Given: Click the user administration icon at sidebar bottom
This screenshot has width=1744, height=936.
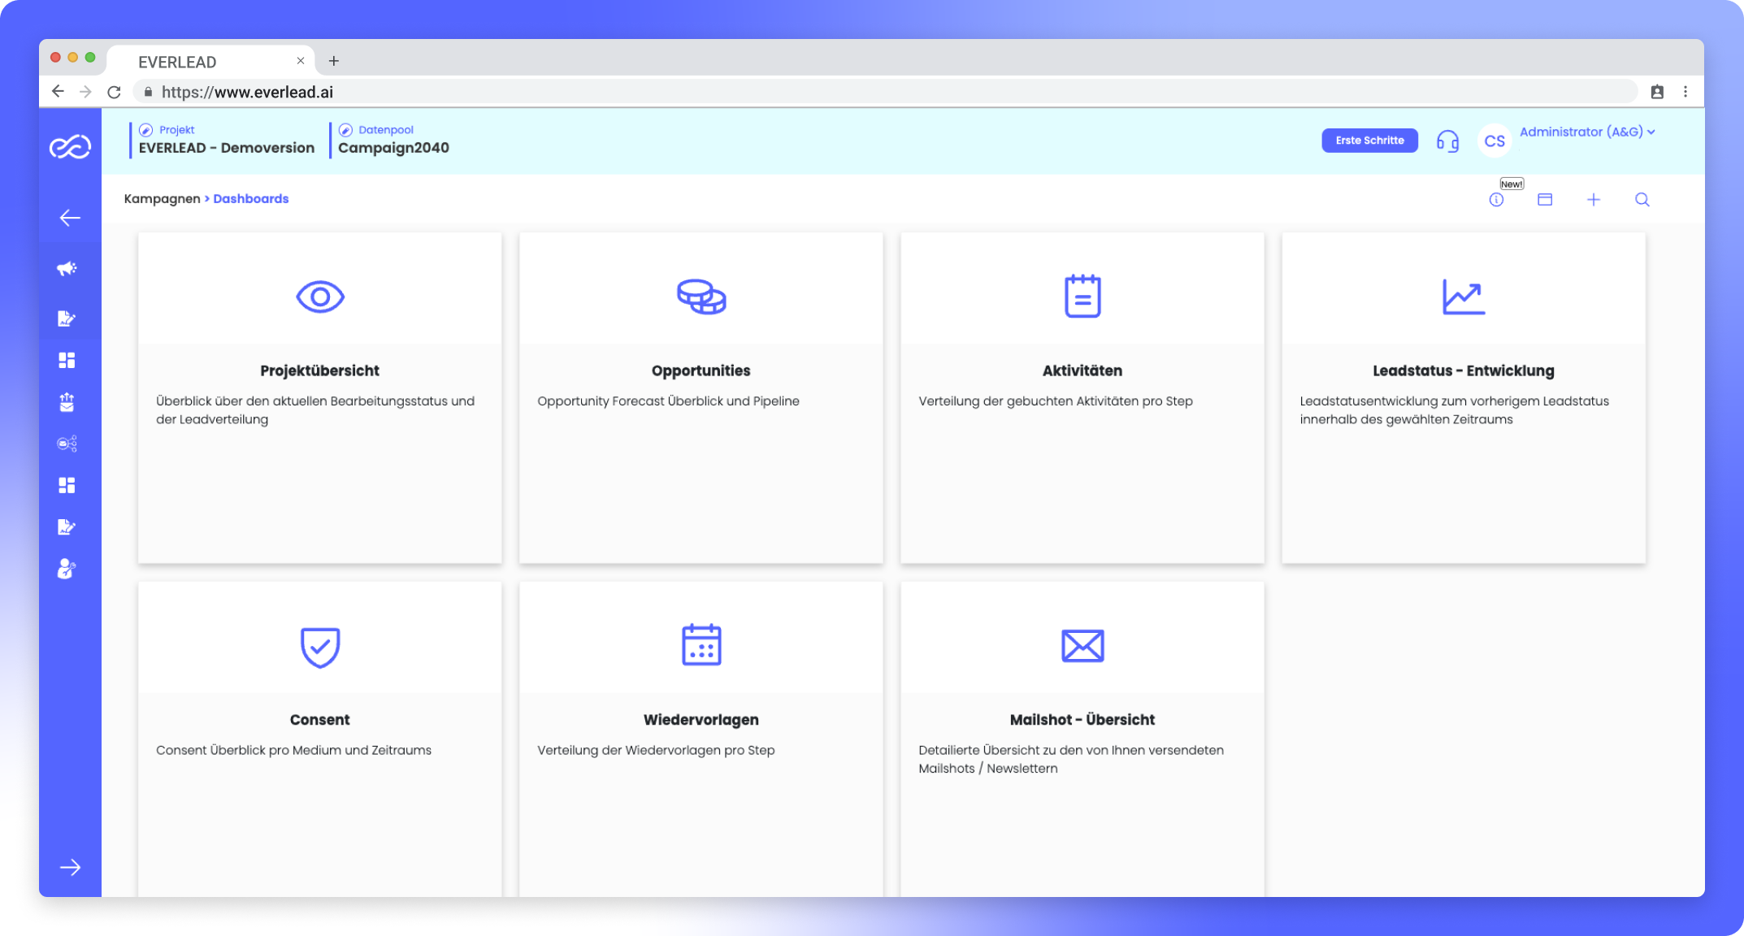Looking at the screenshot, I should pos(68,569).
